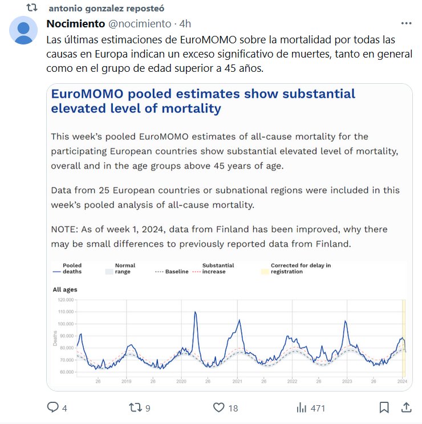The width and height of the screenshot is (422, 424).
Task: Repost this tweet using retweet icon
Action: (135, 407)
